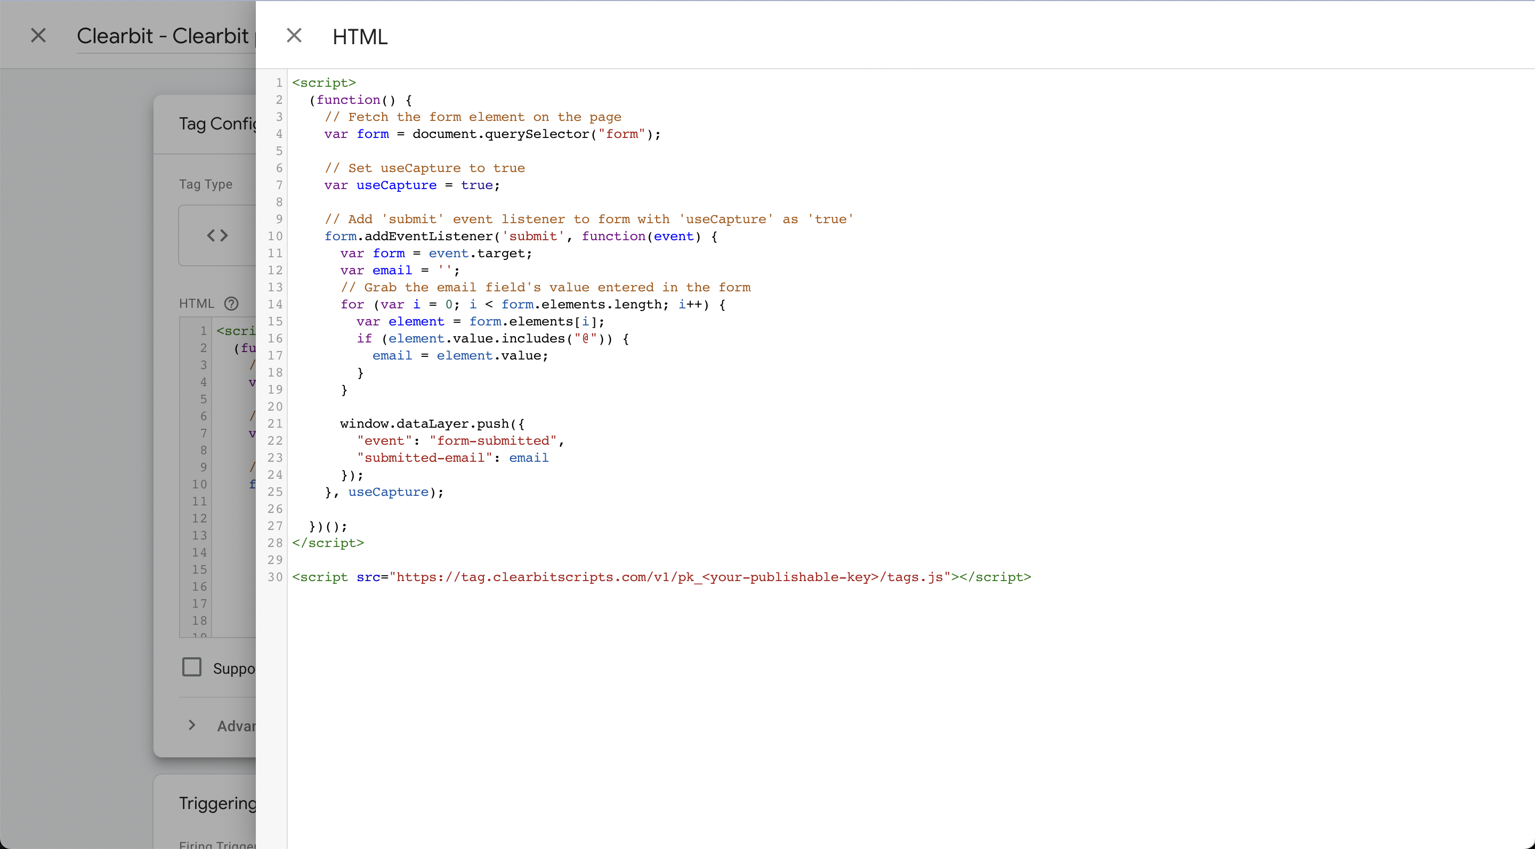Click the addEventListener 'submit' line
This screenshot has width=1535, height=849.
tap(521, 236)
